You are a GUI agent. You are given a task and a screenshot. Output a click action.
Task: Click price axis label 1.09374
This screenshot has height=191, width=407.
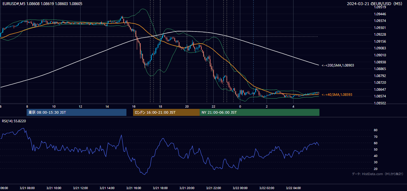(380, 21)
